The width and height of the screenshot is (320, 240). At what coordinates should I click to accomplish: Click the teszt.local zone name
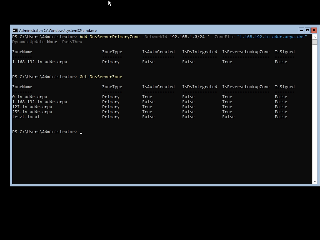(x=26, y=117)
